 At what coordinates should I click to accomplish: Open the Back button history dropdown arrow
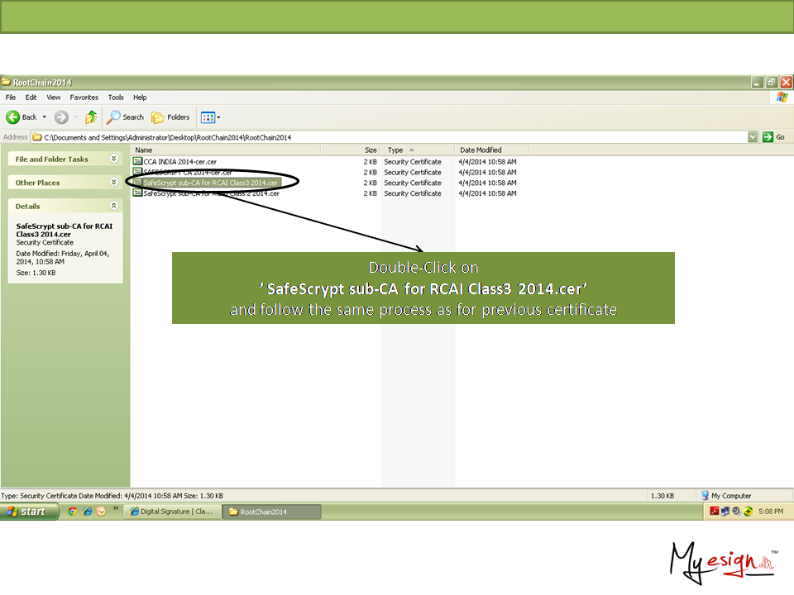(x=45, y=117)
